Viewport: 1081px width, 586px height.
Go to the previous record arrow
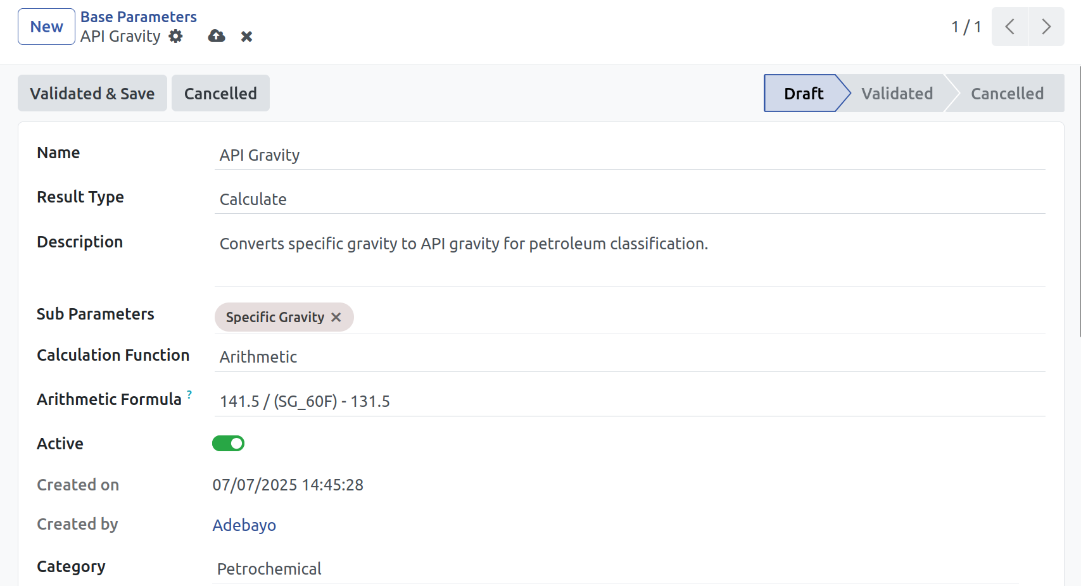click(1009, 27)
